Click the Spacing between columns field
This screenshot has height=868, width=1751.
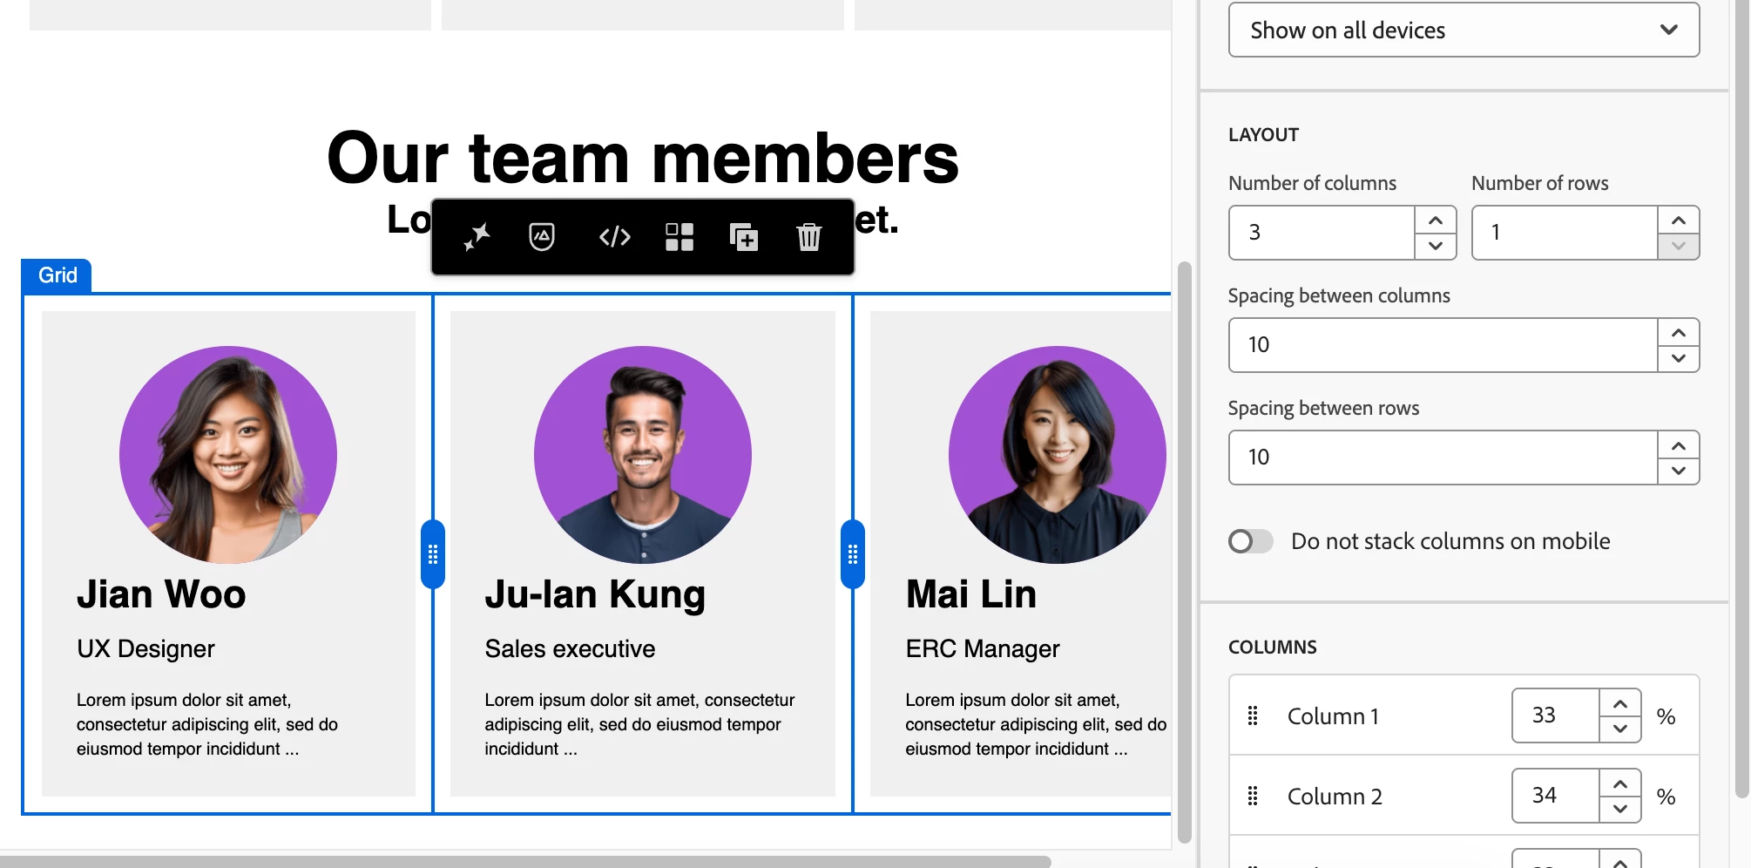point(1443,345)
